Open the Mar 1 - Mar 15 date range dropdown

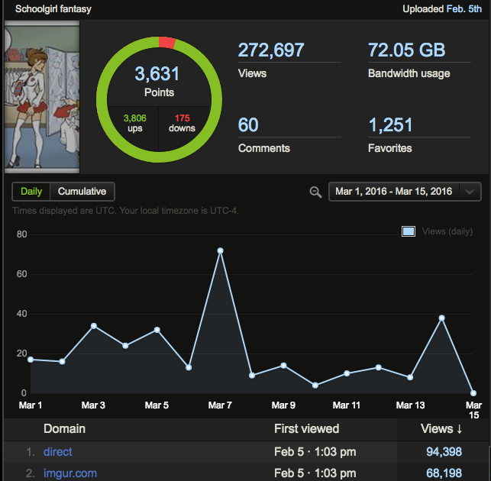point(396,192)
